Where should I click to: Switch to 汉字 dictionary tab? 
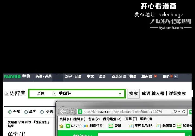(x=68, y=76)
